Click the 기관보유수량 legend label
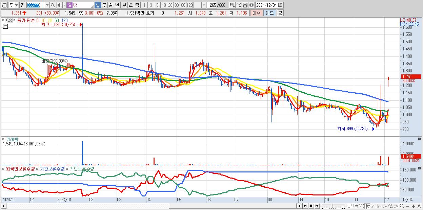The image size is (423, 210). click(x=52, y=168)
